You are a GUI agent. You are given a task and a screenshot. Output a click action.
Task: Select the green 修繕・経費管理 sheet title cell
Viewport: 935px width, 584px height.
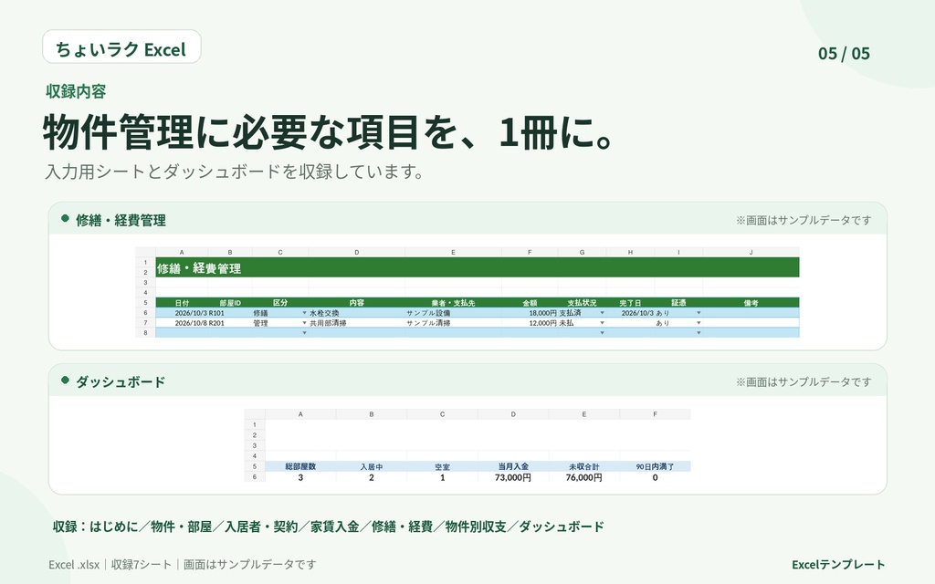pos(477,267)
